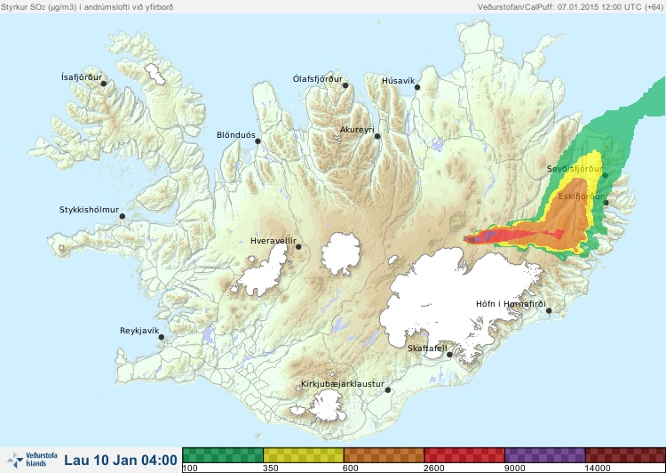This screenshot has height=473, width=666.
Task: Click the Lau 10 Jan 04:00 timestamp
Action: pyautogui.click(x=121, y=460)
